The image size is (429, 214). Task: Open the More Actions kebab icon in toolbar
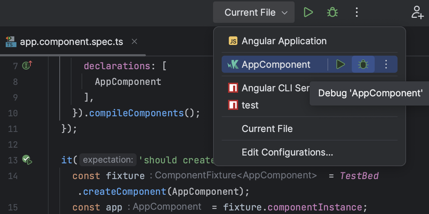pos(356,12)
